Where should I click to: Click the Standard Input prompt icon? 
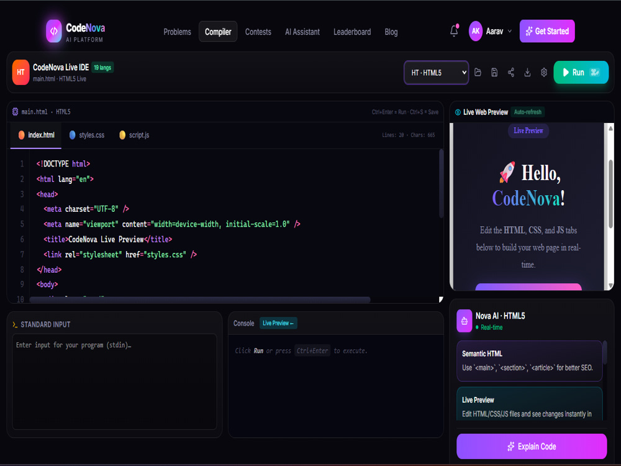click(x=15, y=324)
